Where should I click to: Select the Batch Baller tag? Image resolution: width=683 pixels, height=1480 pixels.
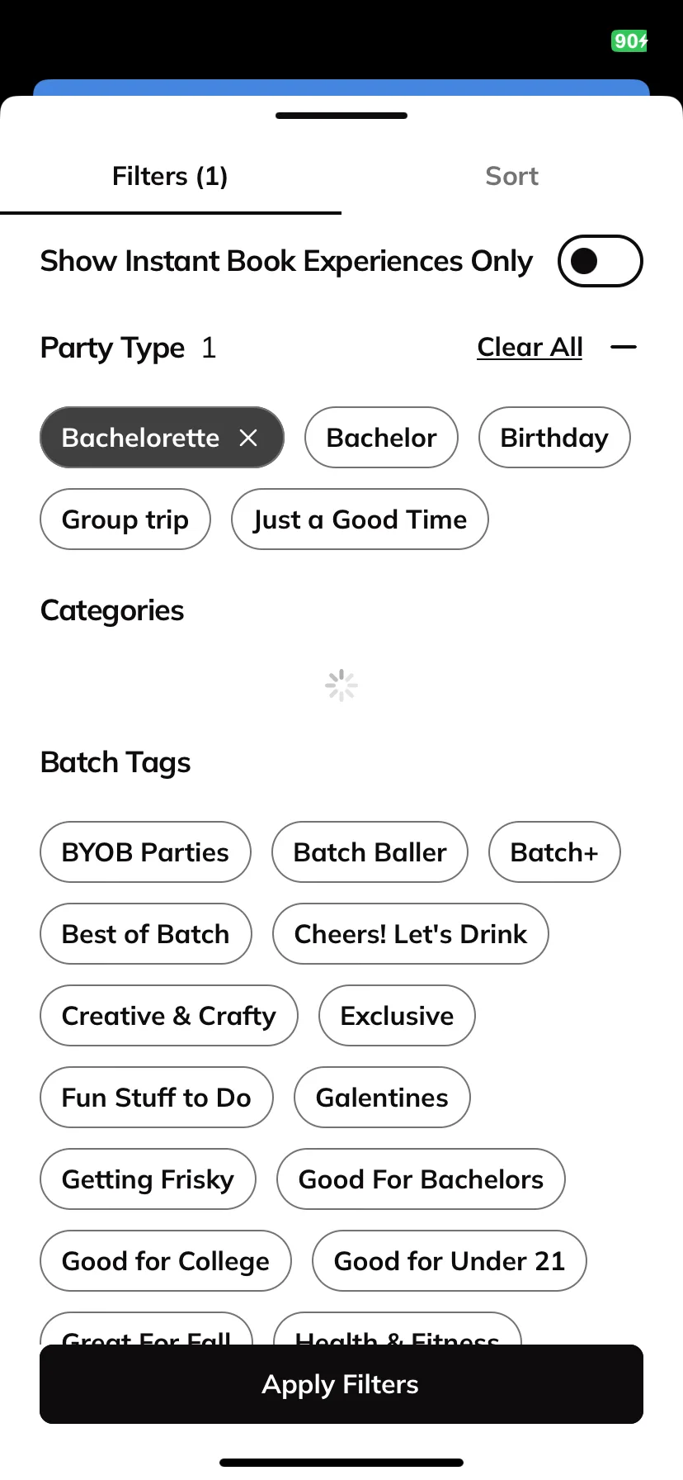(x=370, y=852)
